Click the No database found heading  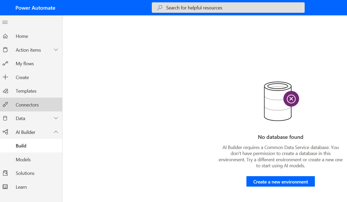coord(280,137)
